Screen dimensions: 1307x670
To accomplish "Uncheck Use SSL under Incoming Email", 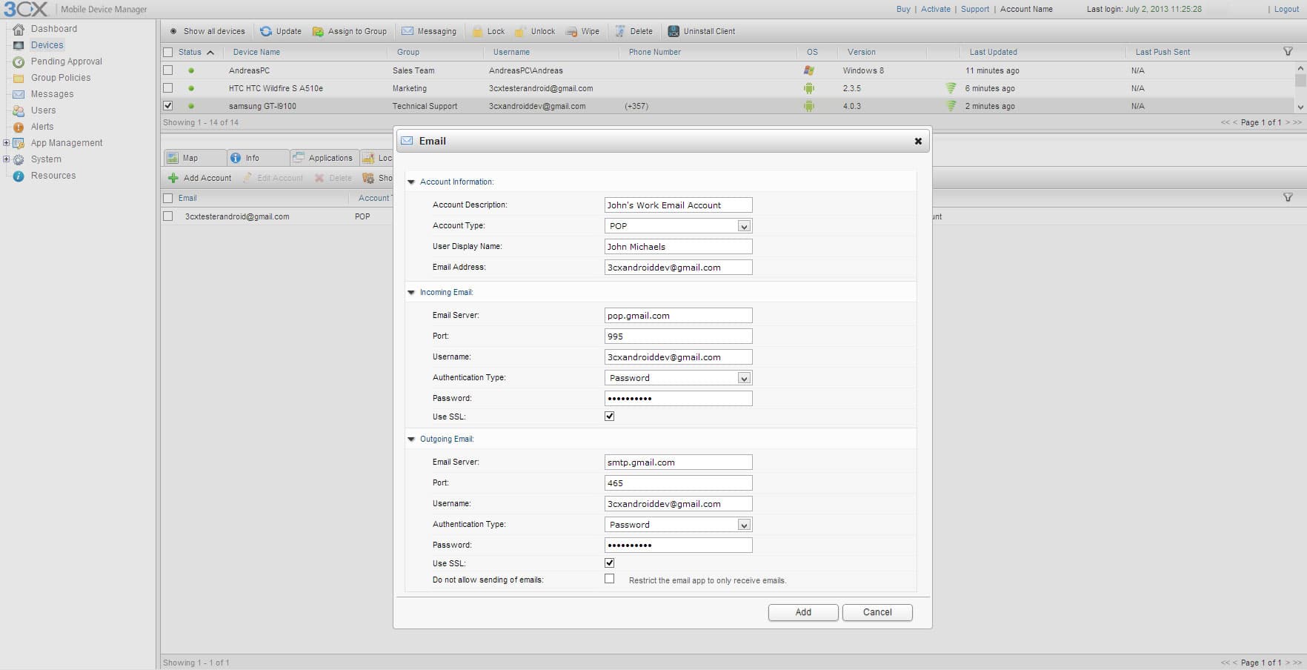I will [x=609, y=417].
